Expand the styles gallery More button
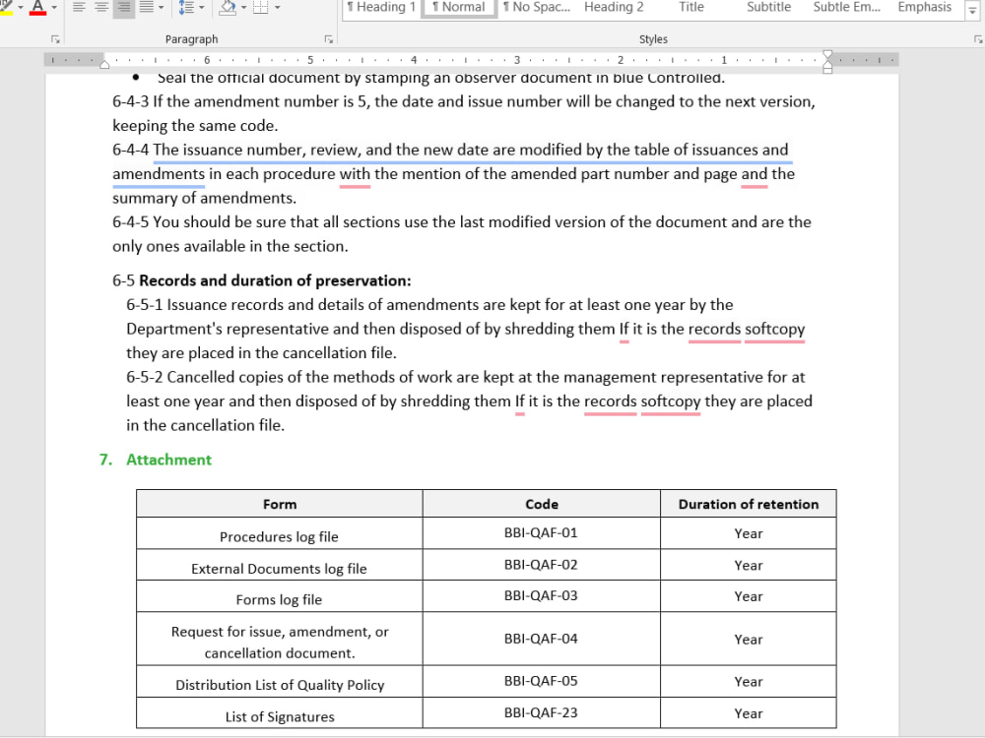This screenshot has width=985, height=738. [972, 10]
